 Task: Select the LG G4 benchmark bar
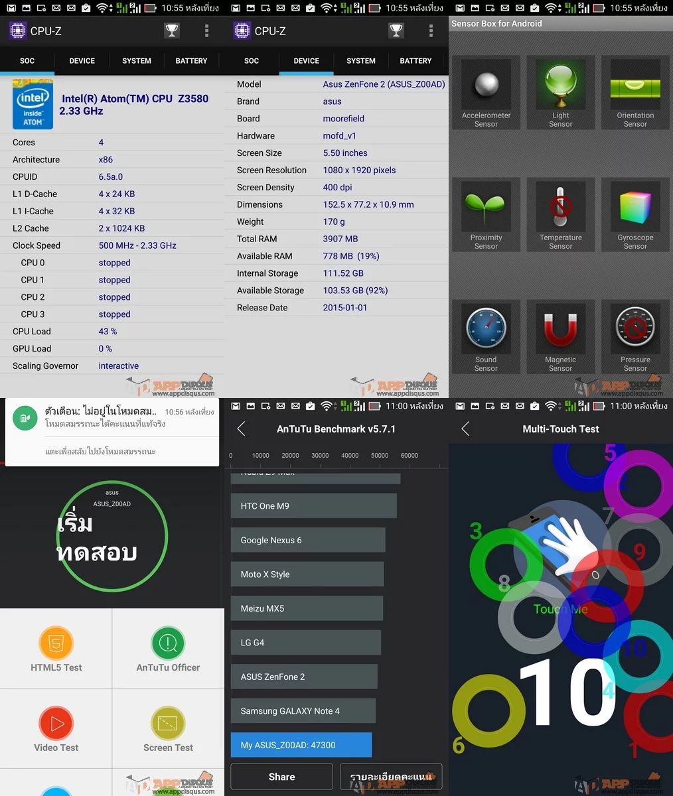[306, 642]
